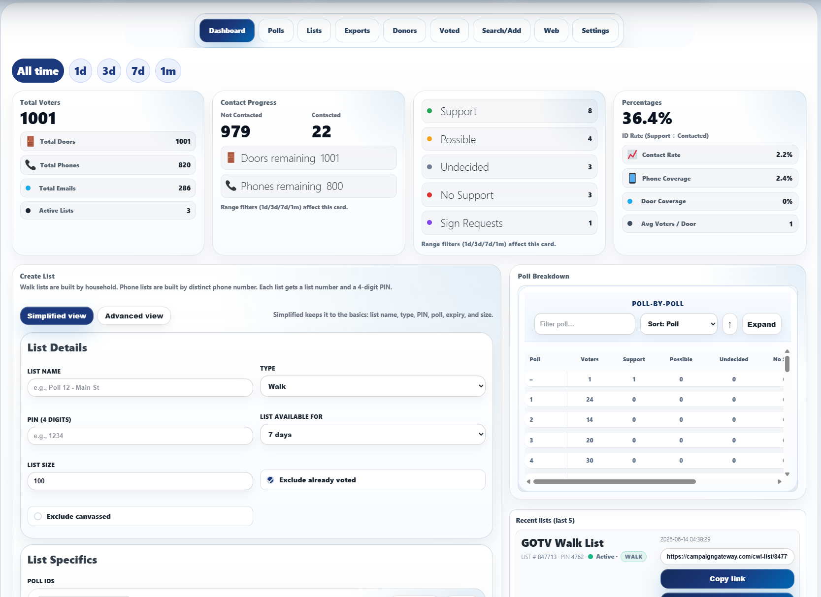Switch to the Polls tab
Image resolution: width=821 pixels, height=597 pixels.
276,31
